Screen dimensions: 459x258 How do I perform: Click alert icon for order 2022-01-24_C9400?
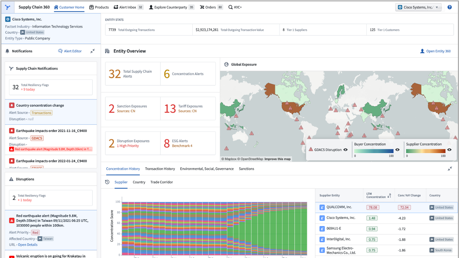[11, 161]
